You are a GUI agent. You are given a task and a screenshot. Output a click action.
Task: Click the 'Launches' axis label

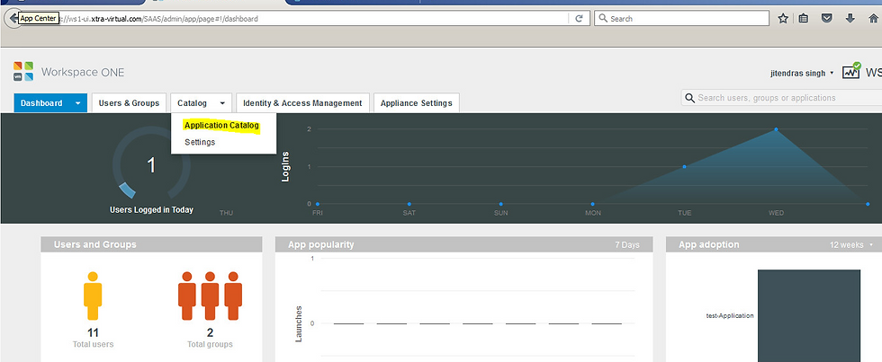[299, 324]
